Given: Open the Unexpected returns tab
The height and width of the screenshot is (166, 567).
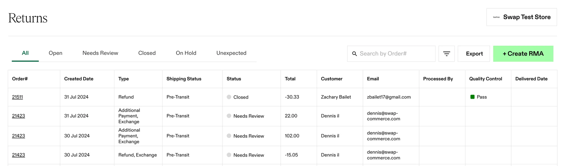Looking at the screenshot, I should pyautogui.click(x=231, y=53).
